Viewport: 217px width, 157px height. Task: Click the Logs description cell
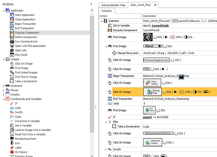coord(179,127)
